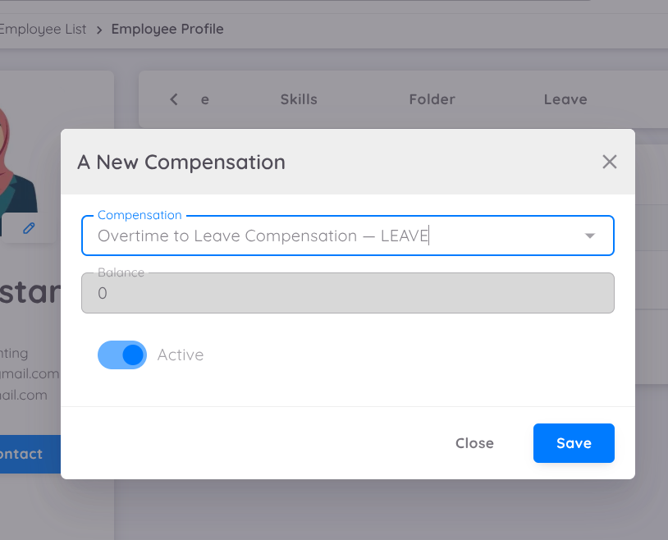Screen dimensions: 668x540
Task: Click the dropdown arrow in the Compensation field
Action: pyautogui.click(x=590, y=236)
